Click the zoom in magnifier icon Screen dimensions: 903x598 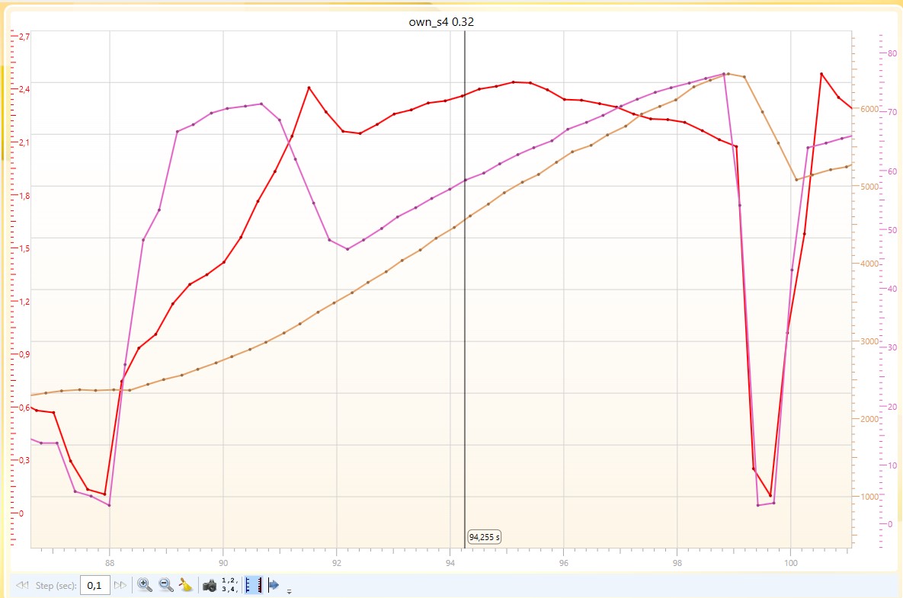click(144, 585)
